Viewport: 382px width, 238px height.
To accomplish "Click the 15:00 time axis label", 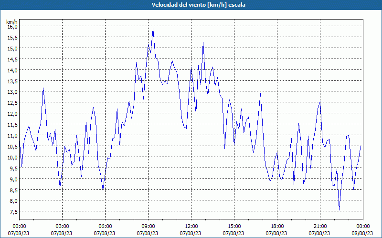I will click(234, 227).
